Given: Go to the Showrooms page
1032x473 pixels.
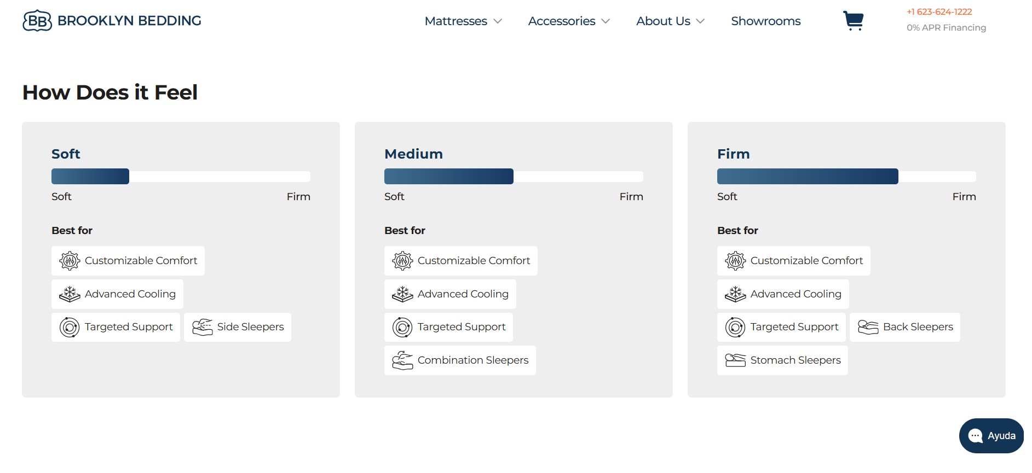Looking at the screenshot, I should [x=765, y=21].
